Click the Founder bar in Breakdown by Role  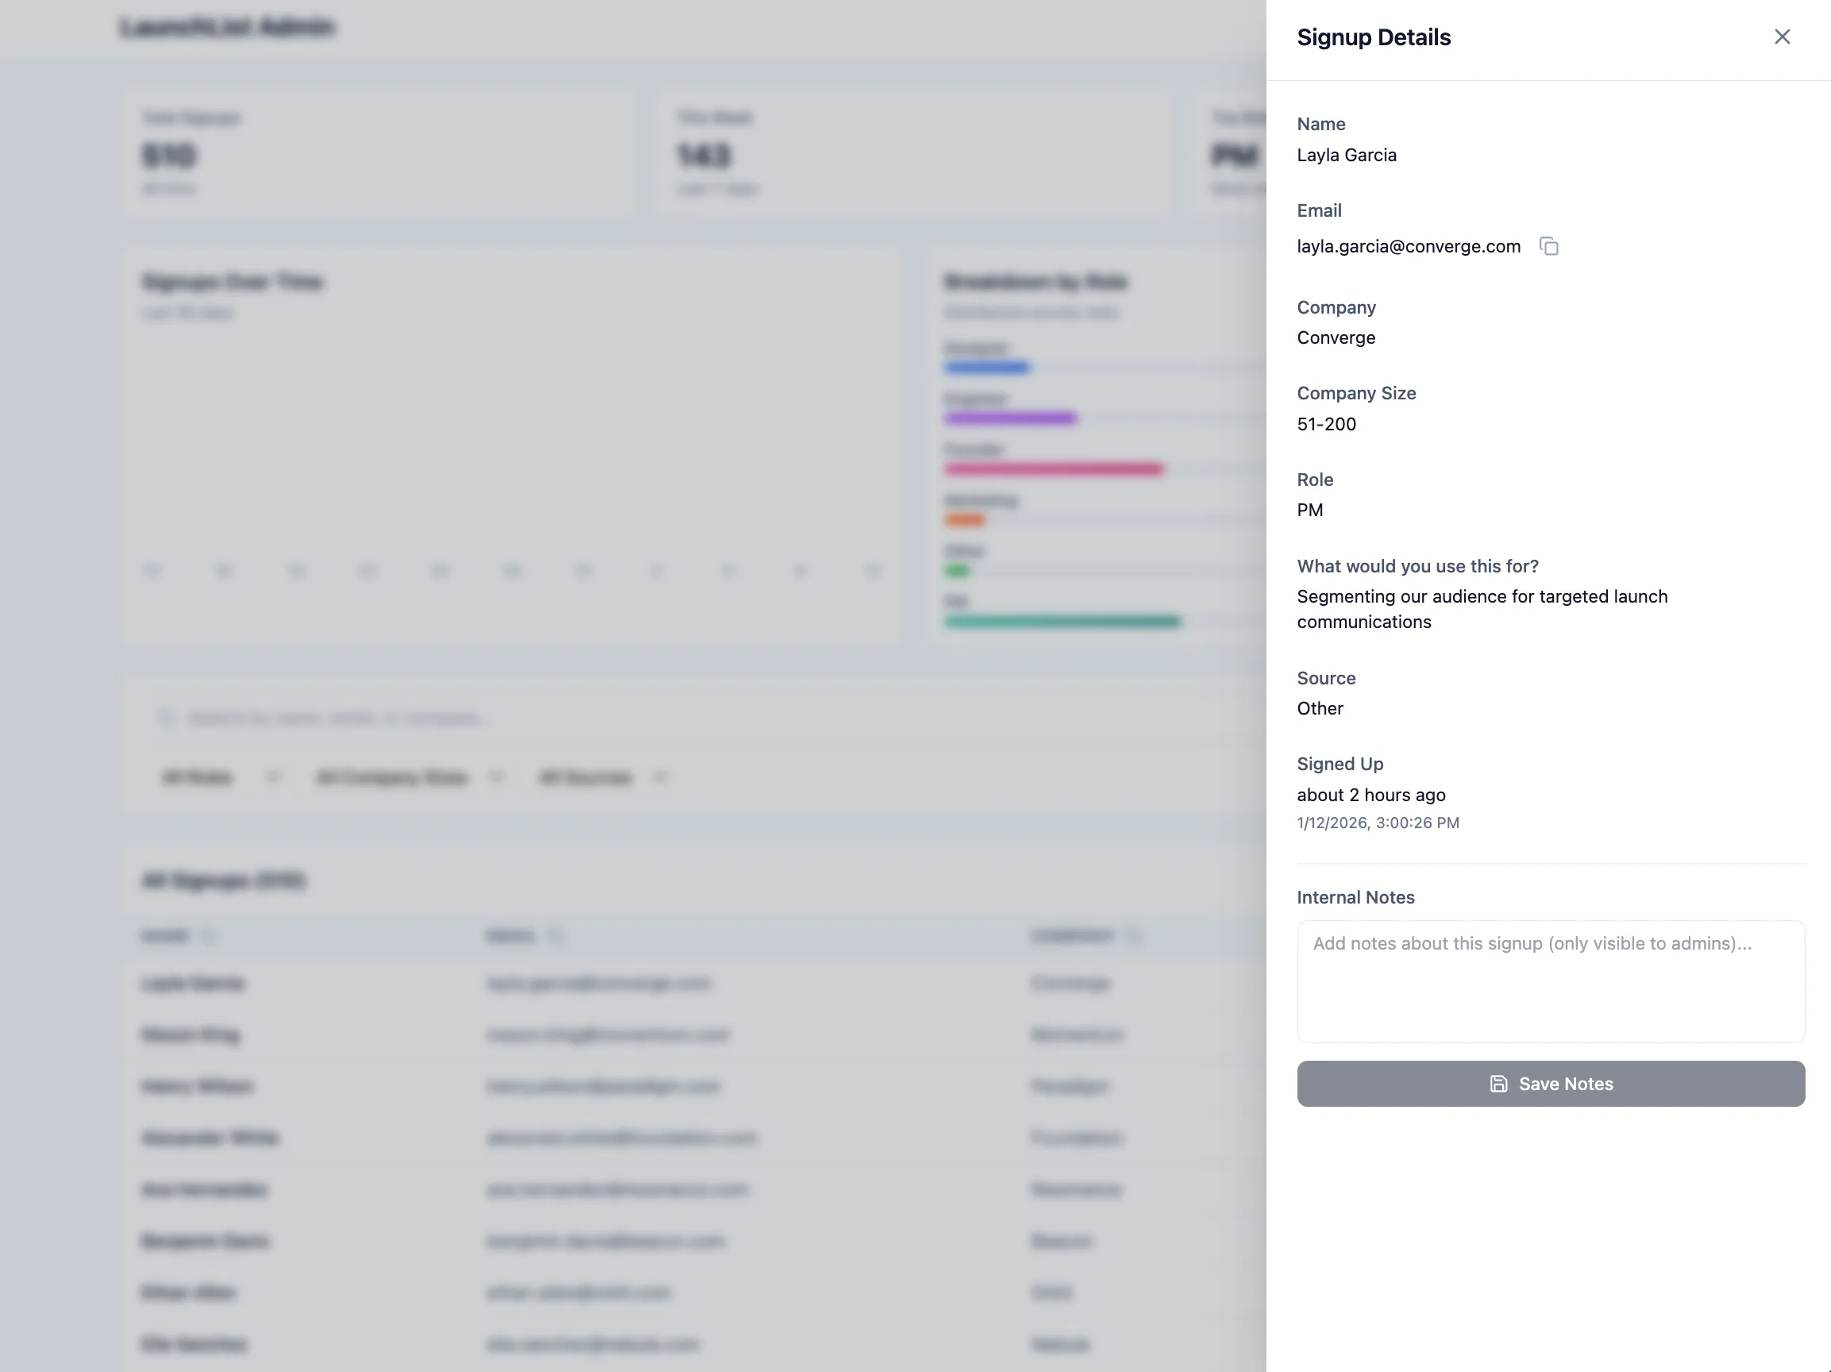(x=1054, y=468)
